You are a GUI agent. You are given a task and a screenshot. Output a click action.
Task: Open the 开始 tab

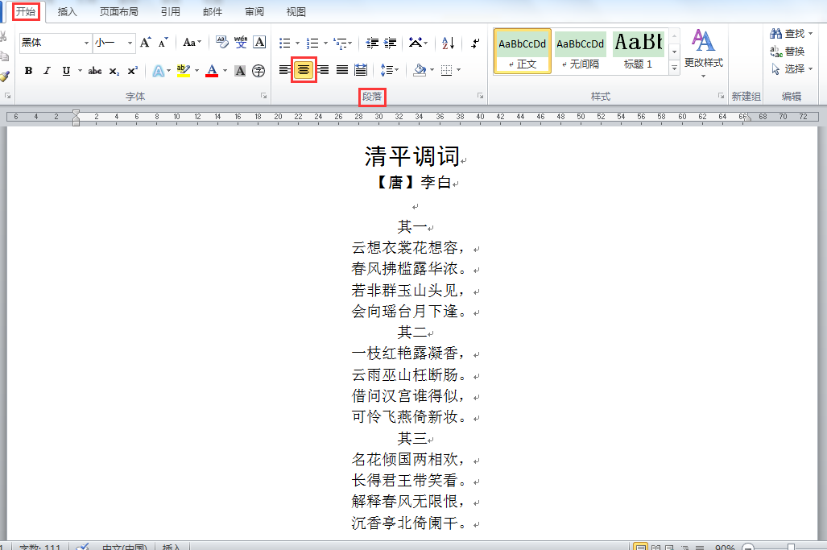(26, 11)
